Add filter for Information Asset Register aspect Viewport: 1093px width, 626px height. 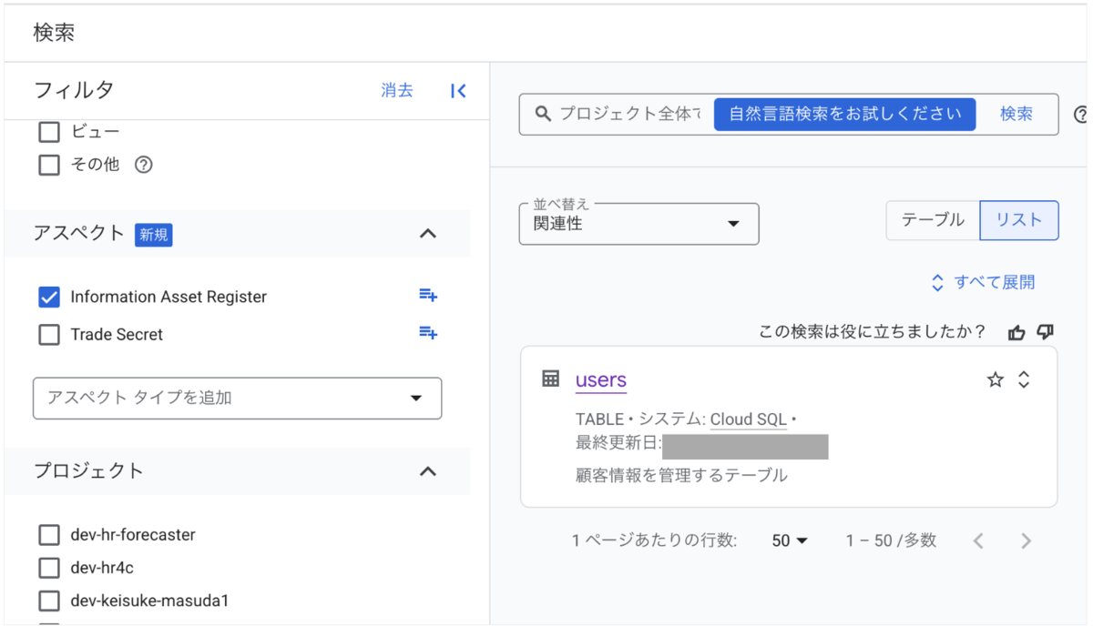click(x=427, y=295)
